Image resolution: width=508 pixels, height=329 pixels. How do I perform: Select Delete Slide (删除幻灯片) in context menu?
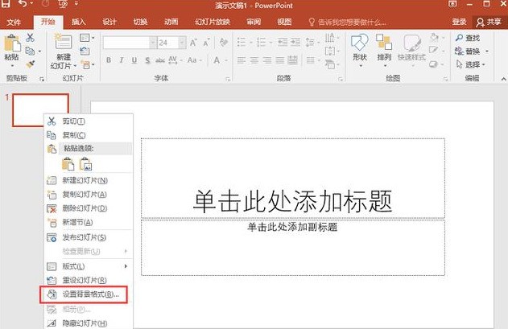[84, 208]
